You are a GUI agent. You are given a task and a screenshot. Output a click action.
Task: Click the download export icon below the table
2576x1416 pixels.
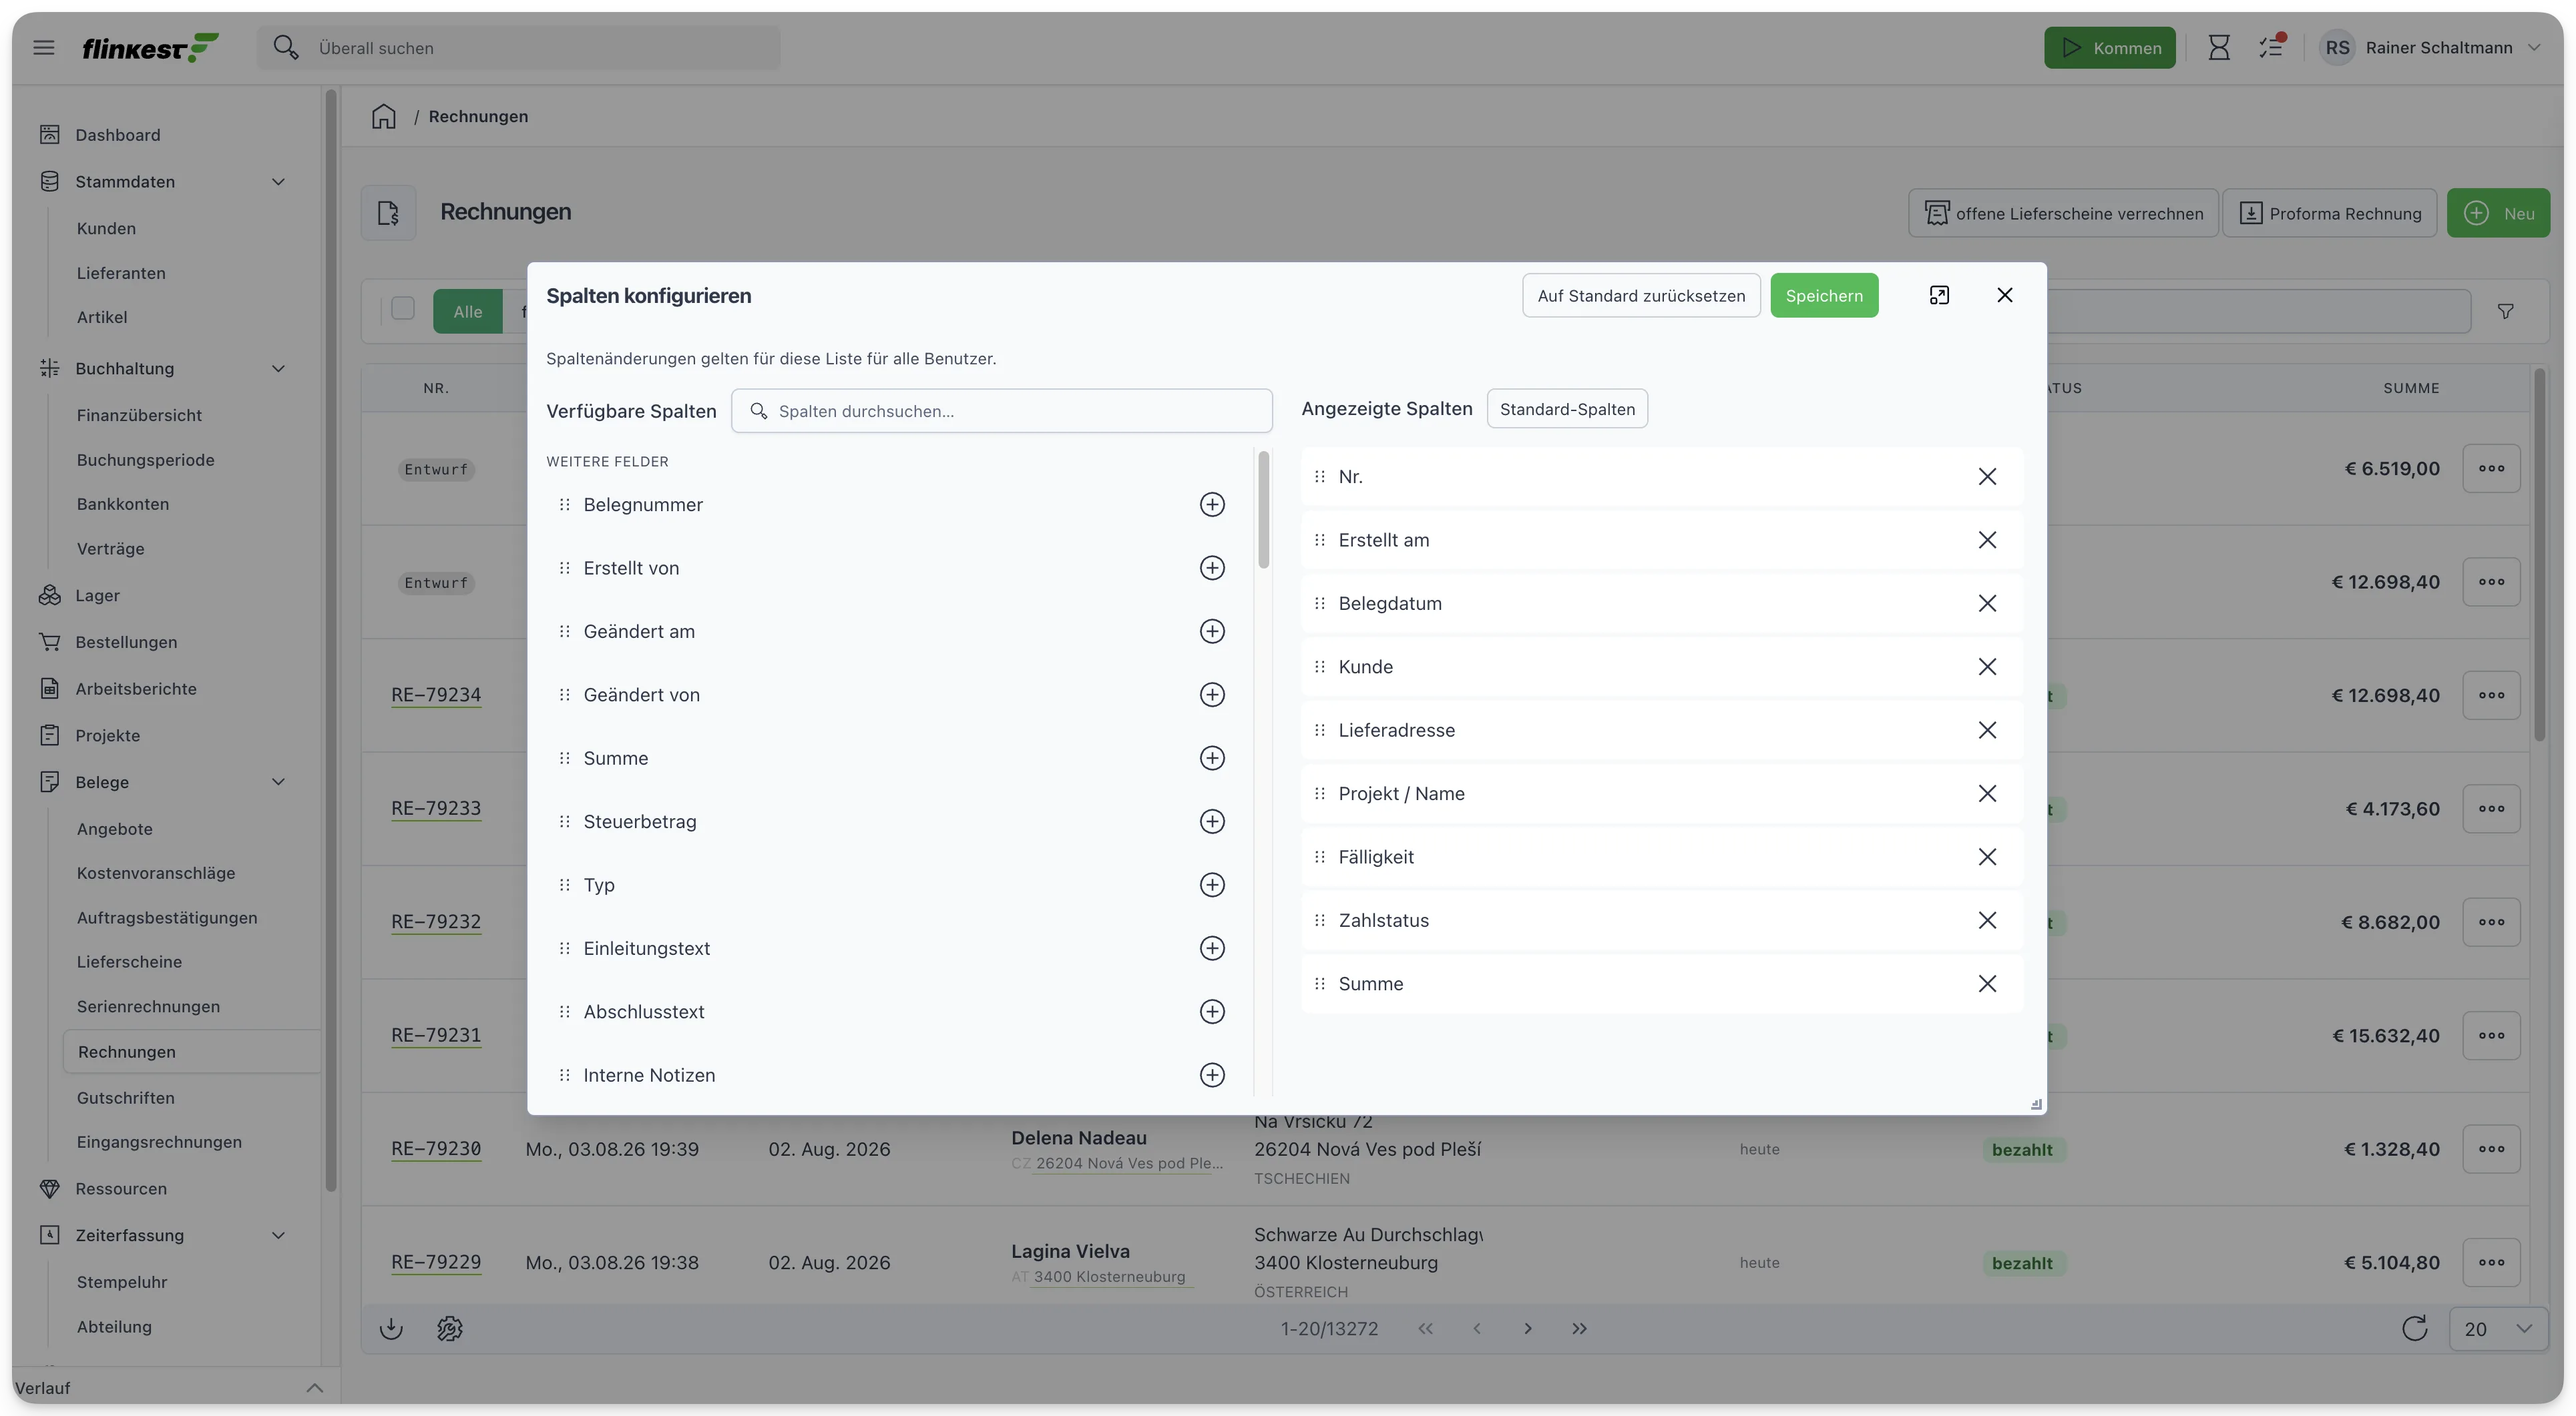pyautogui.click(x=391, y=1328)
